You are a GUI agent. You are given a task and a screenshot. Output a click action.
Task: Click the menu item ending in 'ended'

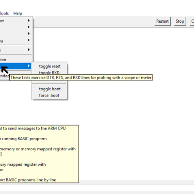(x=5, y=76)
